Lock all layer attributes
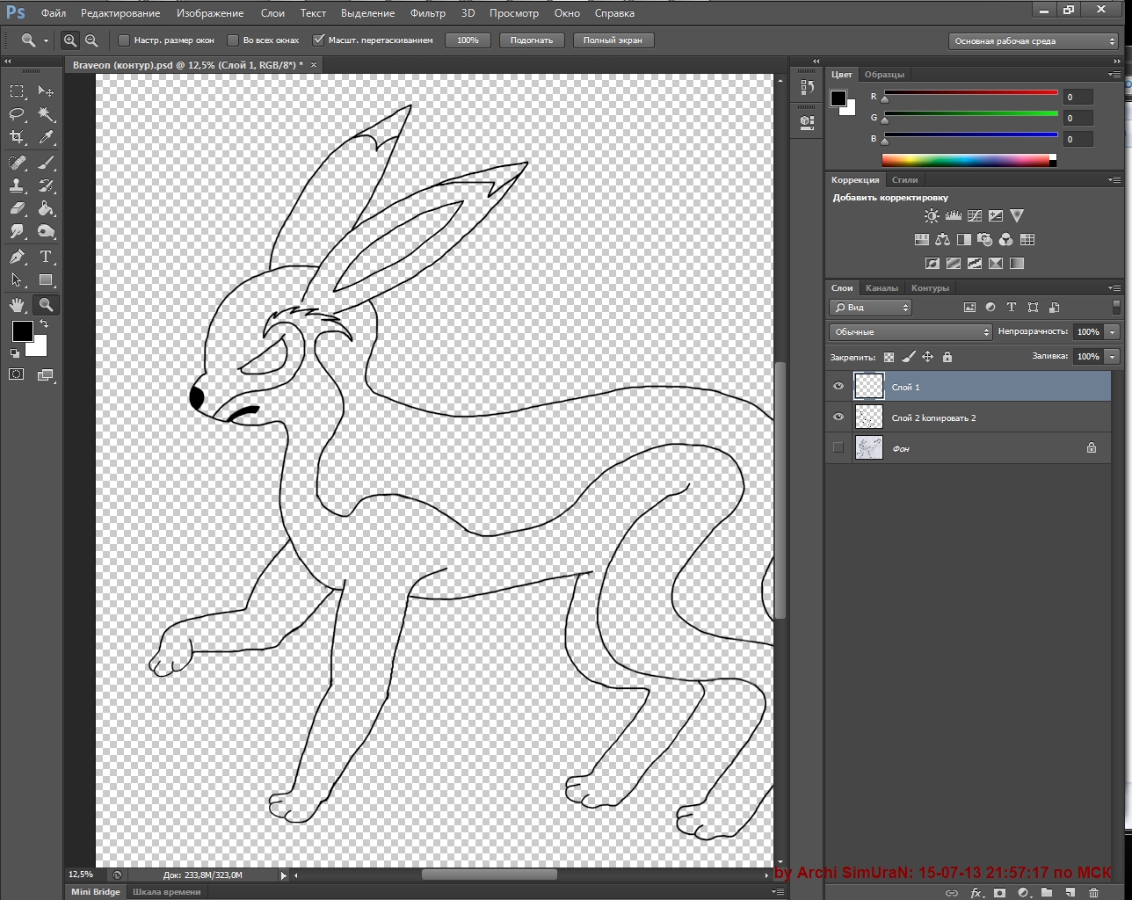The image size is (1132, 900). pos(947,357)
